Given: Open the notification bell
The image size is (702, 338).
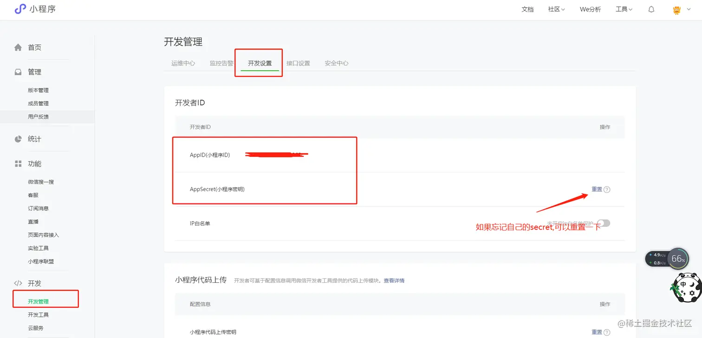Looking at the screenshot, I should click(x=651, y=9).
